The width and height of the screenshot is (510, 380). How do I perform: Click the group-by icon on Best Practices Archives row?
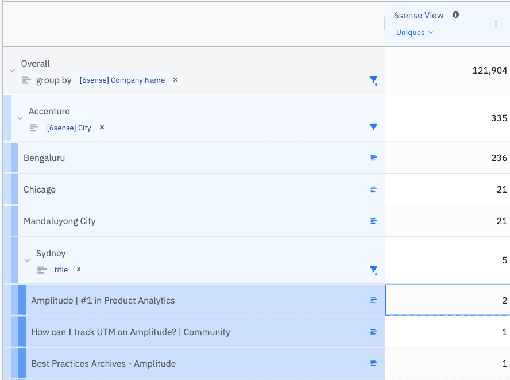coord(374,363)
